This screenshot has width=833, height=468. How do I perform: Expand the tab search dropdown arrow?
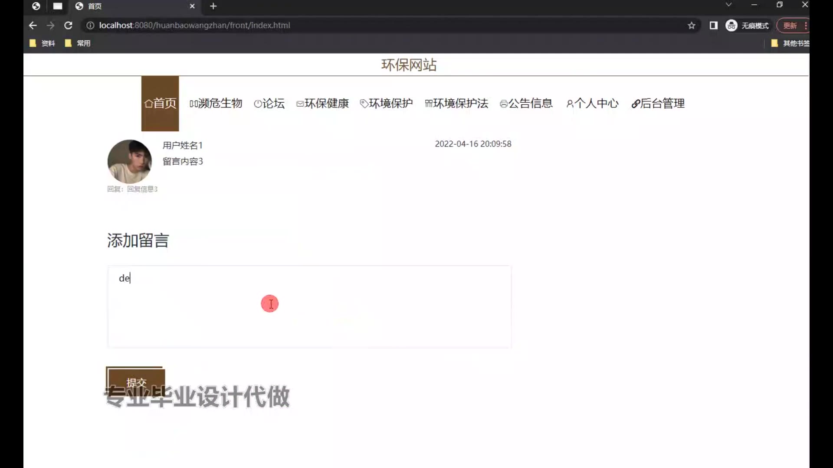[728, 5]
